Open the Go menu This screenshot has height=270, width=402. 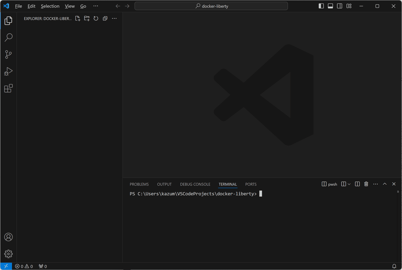[83, 6]
